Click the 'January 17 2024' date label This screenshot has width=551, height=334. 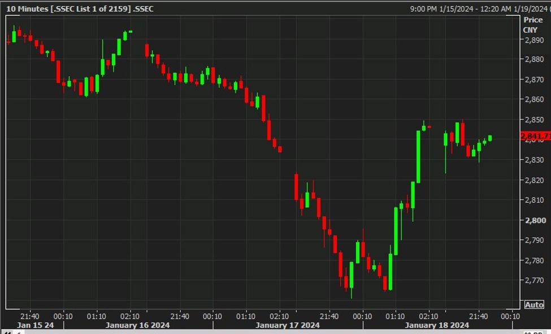[288, 325]
